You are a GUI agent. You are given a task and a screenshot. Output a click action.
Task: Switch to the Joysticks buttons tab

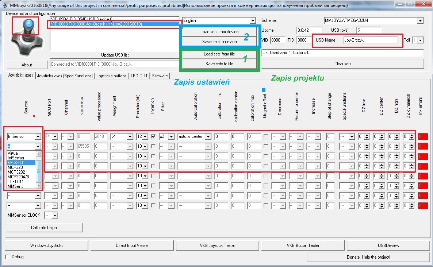click(112, 76)
